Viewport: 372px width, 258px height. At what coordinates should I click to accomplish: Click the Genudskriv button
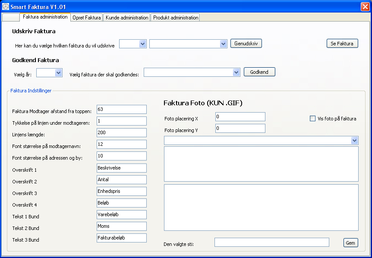[246, 44]
